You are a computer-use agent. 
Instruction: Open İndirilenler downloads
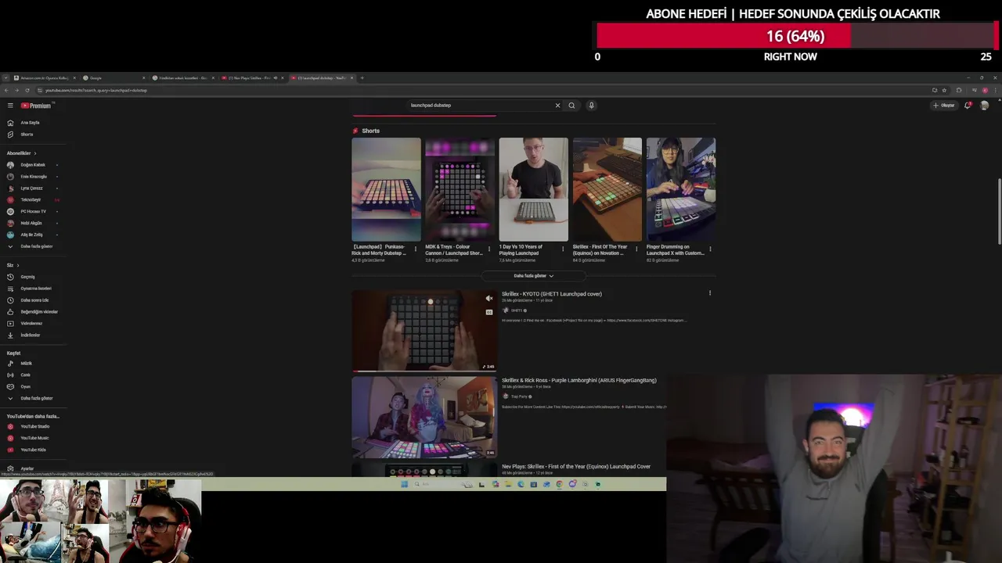(30, 335)
